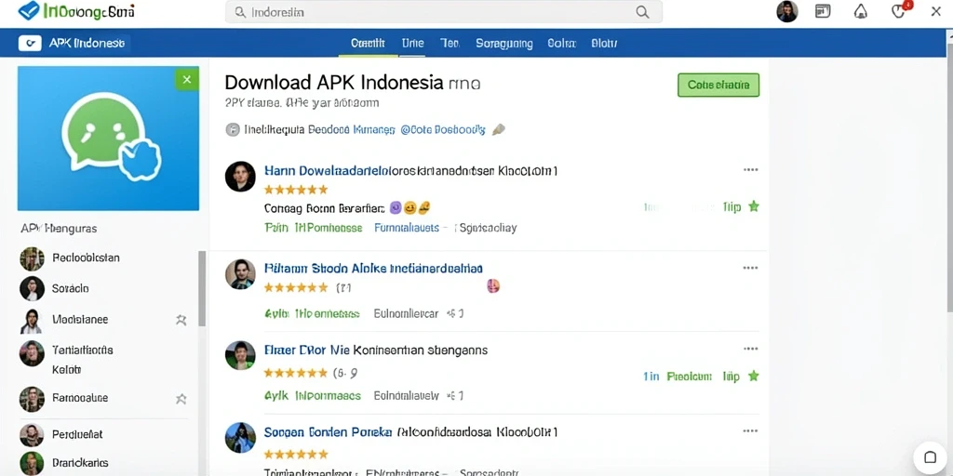Open the notifications bell icon in top bar
Viewport: 953px width, 476px height.
pyautogui.click(x=861, y=11)
